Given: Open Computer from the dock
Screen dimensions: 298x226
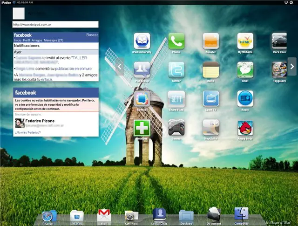Looking at the screenshot, I should tap(241, 215).
